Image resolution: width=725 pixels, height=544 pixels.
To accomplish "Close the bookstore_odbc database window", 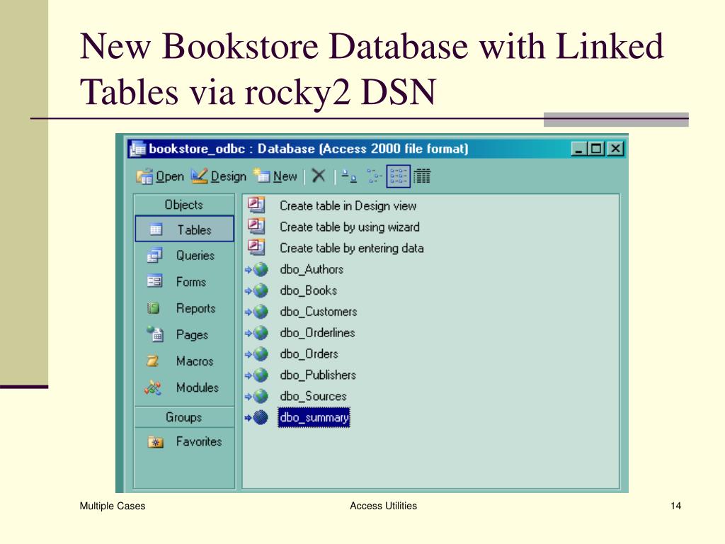I will (615, 149).
